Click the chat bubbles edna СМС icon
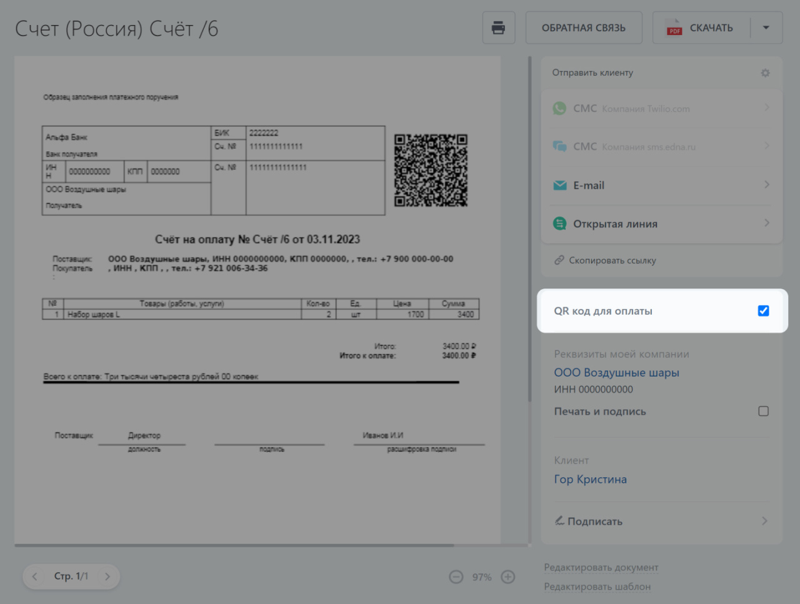 point(559,146)
